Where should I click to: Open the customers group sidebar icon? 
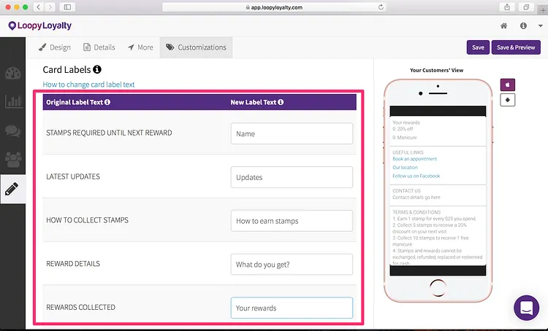(x=13, y=160)
